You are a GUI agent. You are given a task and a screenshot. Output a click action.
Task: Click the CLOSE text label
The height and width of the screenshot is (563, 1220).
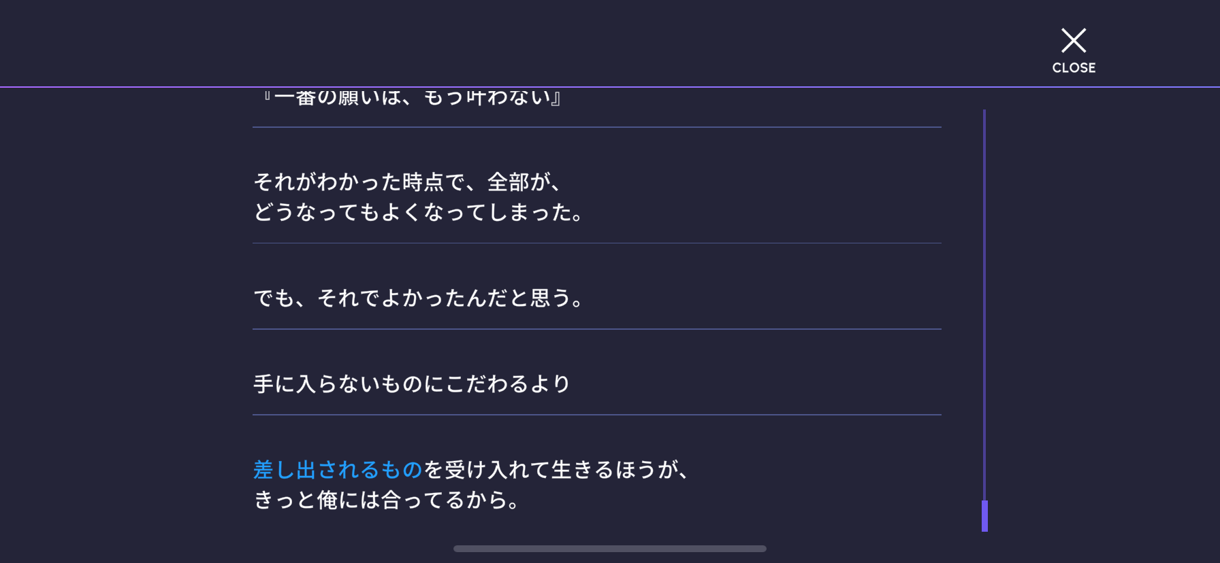coord(1074,68)
